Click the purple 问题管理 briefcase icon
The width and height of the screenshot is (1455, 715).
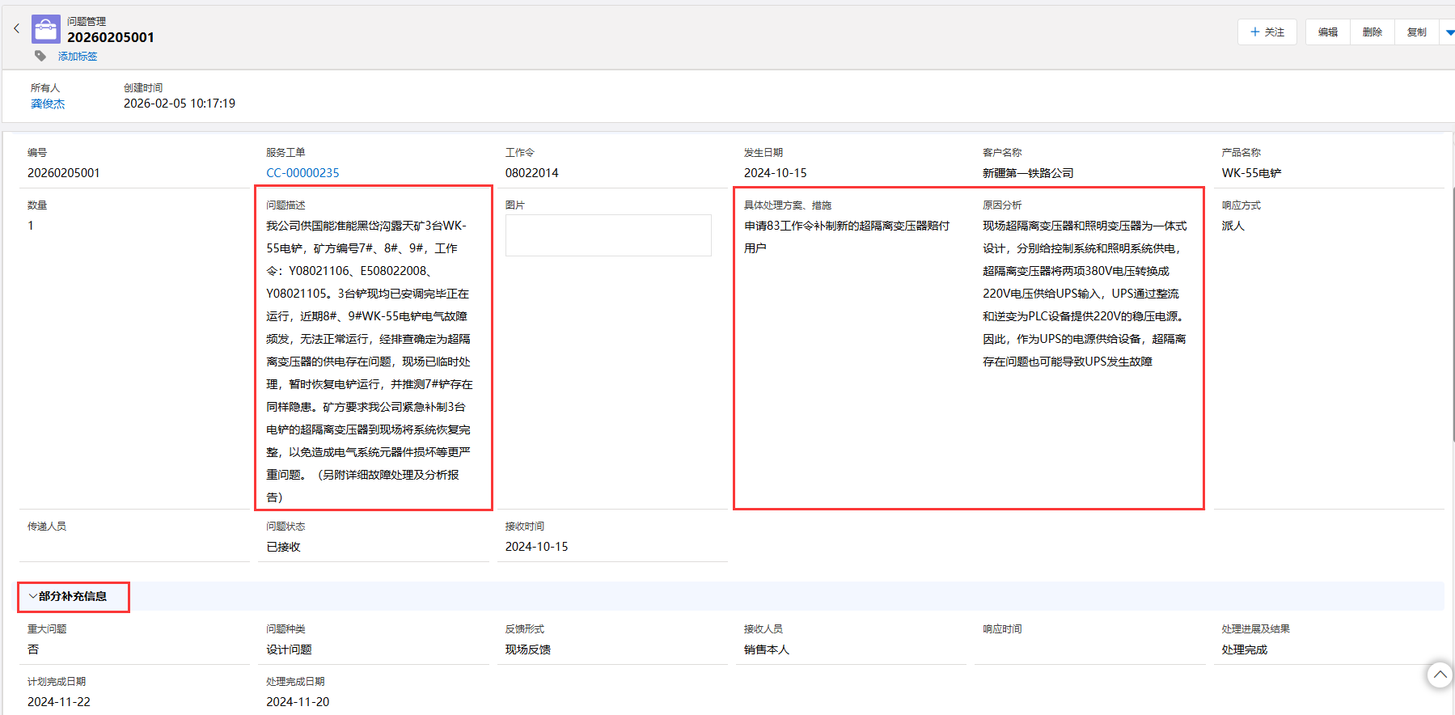pyautogui.click(x=45, y=29)
